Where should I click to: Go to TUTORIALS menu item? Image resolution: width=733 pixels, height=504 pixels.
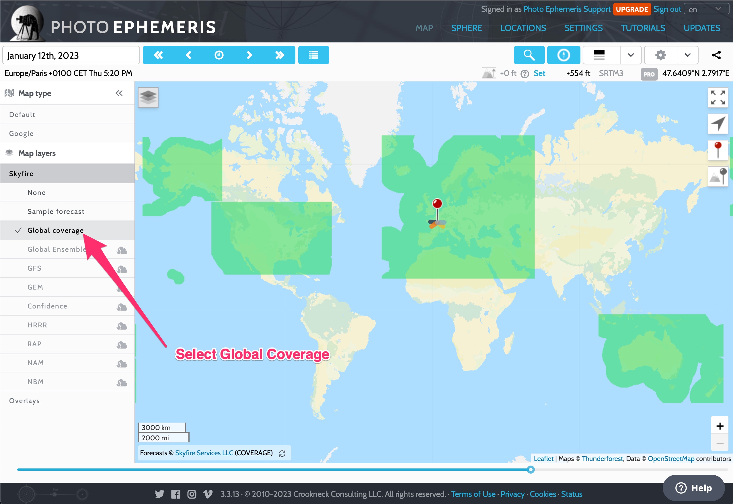[643, 28]
